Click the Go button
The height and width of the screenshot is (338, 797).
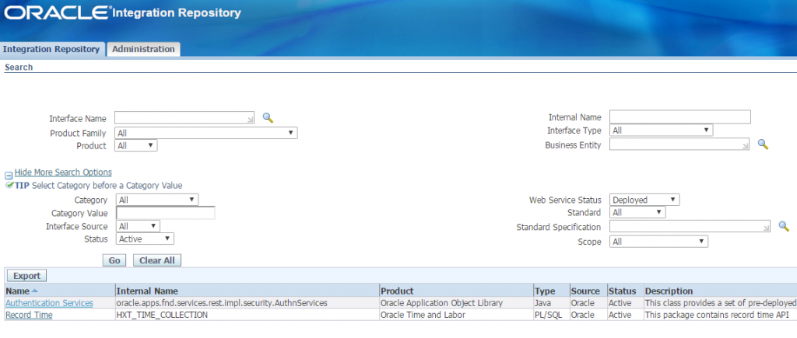[x=114, y=260]
